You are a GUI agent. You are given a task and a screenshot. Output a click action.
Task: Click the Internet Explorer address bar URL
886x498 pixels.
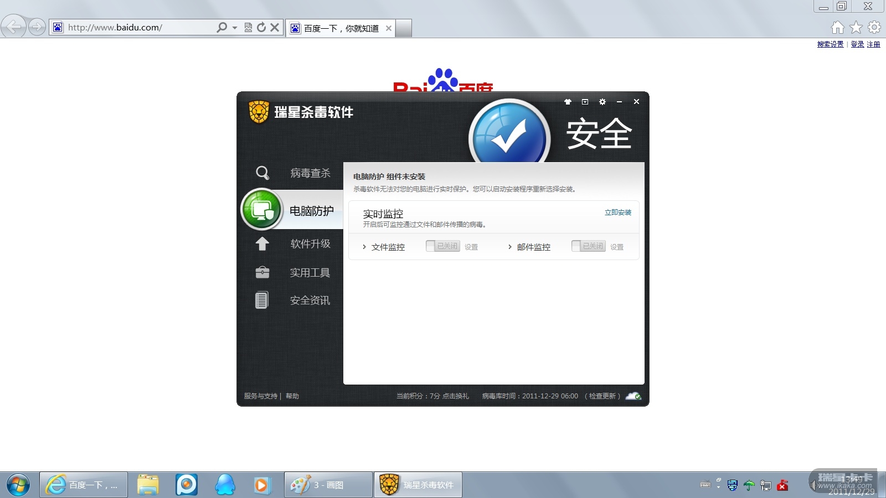click(115, 28)
